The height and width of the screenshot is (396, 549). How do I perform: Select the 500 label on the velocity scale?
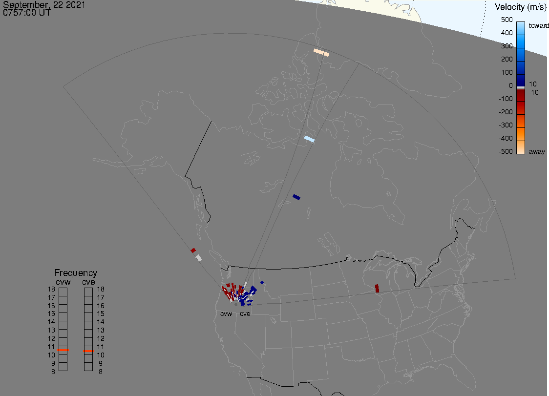coord(507,20)
